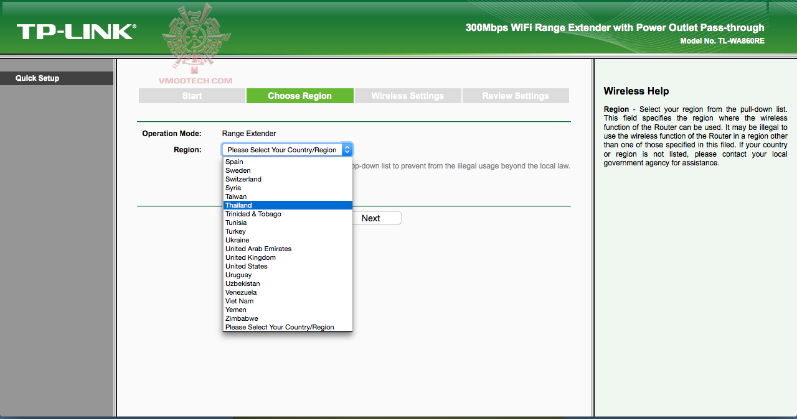Select the Choose Region step tab

pyautogui.click(x=299, y=96)
